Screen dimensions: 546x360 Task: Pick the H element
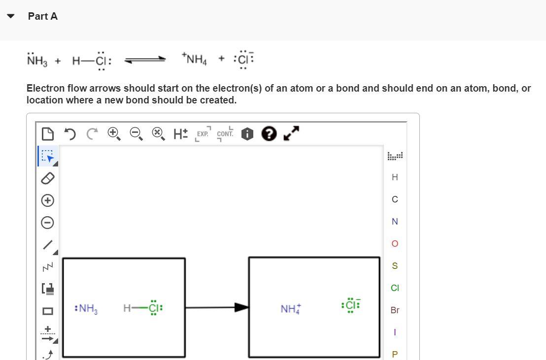[x=395, y=177]
